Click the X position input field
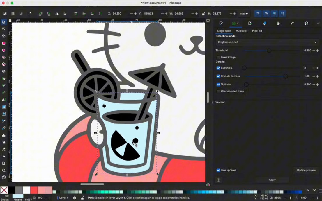The width and height of the screenshot is (322, 201). point(121,14)
